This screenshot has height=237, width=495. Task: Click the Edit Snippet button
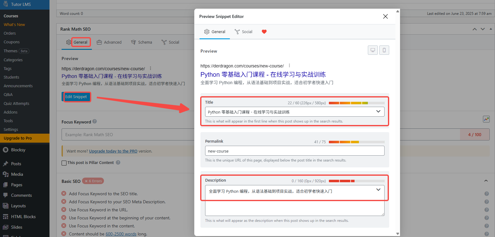76,97
